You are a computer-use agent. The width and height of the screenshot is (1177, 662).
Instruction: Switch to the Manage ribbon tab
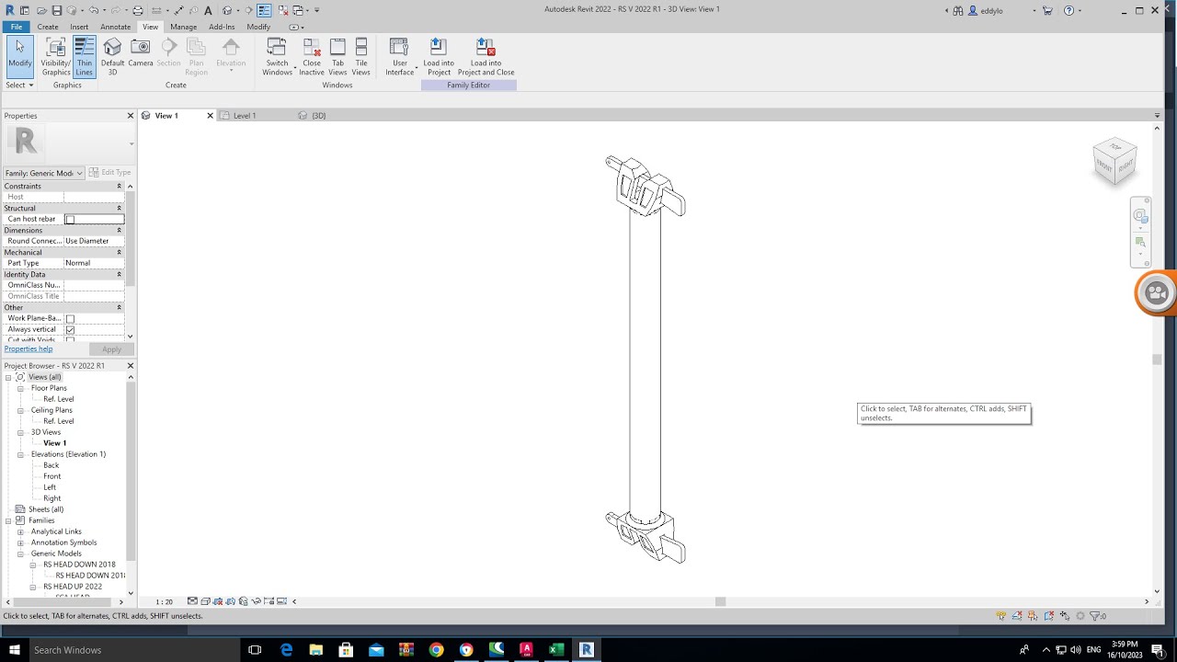pos(183,27)
